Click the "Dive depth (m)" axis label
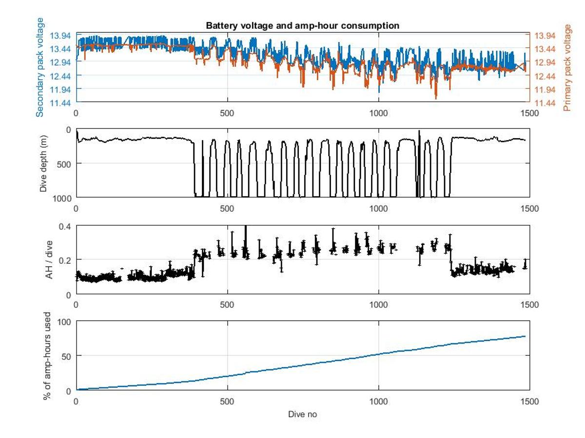The width and height of the screenshot is (585, 438). [x=43, y=163]
